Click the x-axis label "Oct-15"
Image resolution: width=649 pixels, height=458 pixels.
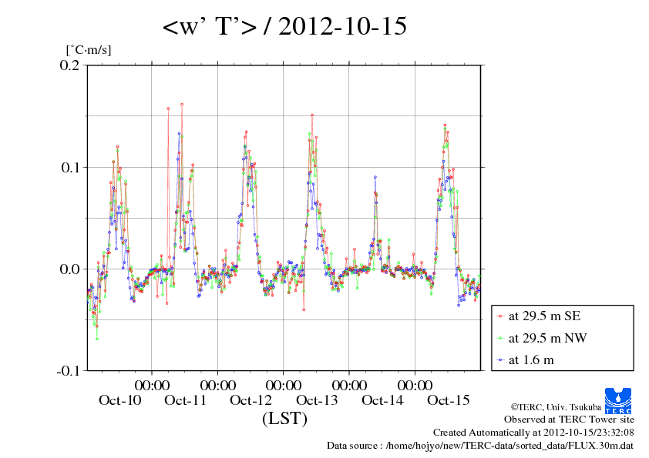tap(449, 400)
